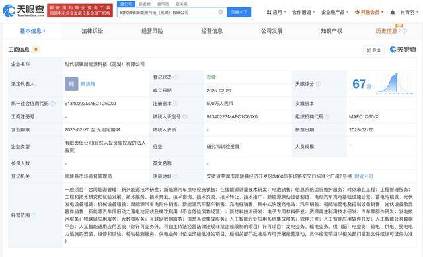
Task: Click the 核准日期 value 2025-02-20
Action: (362, 129)
